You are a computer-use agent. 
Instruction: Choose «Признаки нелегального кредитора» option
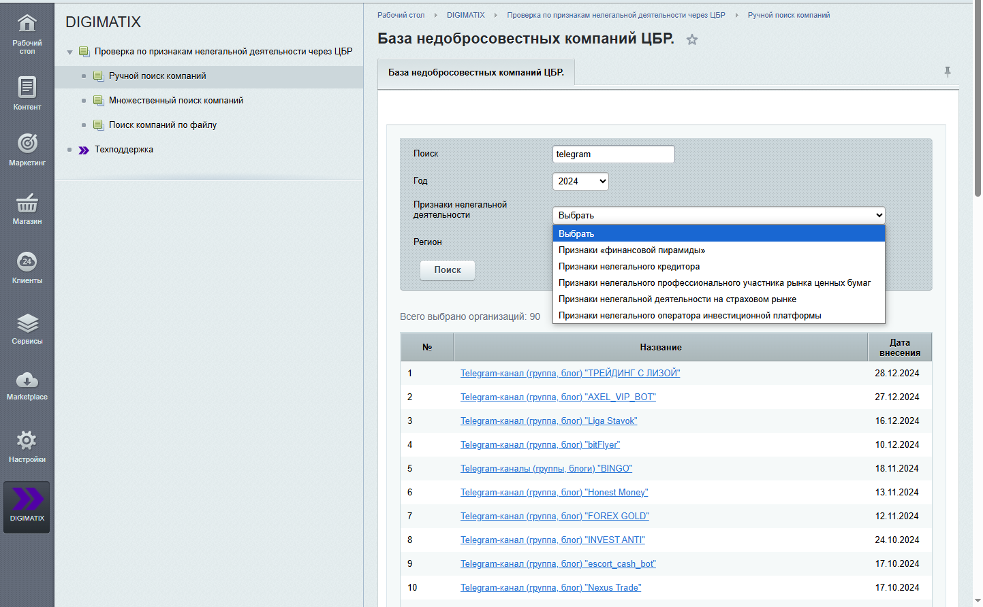click(x=629, y=267)
